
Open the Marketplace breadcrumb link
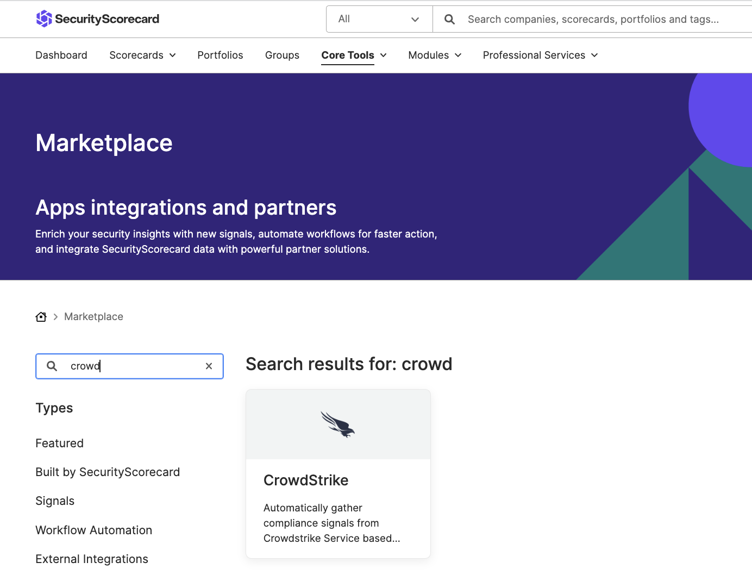(93, 316)
